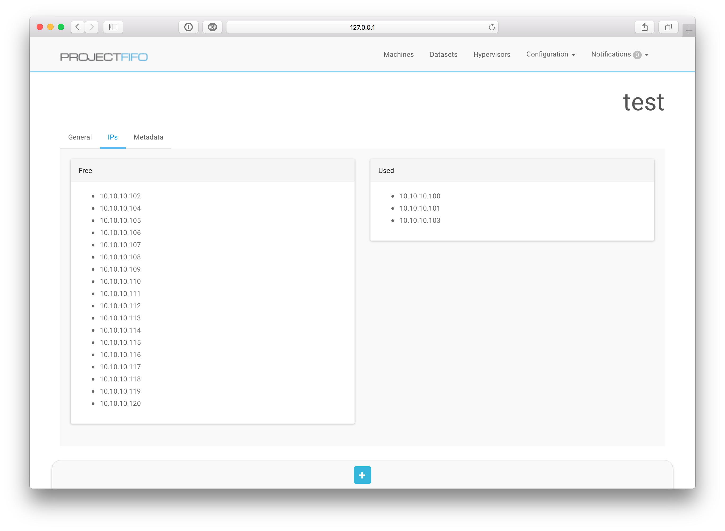Toggle the Safari sidebar button
725x531 pixels.
(113, 27)
